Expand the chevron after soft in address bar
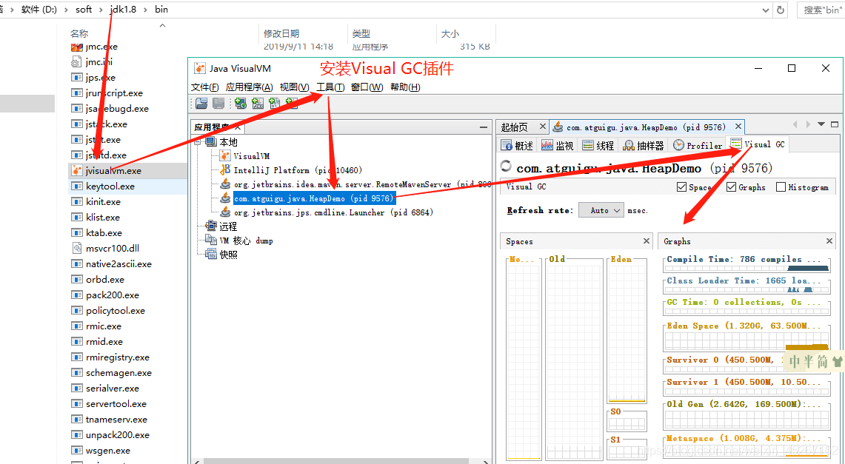 point(101,10)
